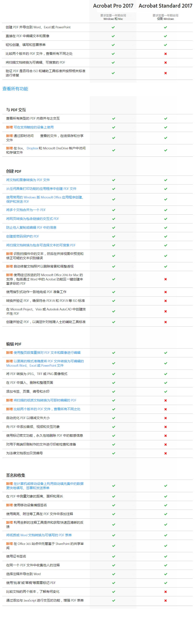Click the 可在支持触控的设备上使用 link
Screen dimensions: 196x618
coord(33,127)
